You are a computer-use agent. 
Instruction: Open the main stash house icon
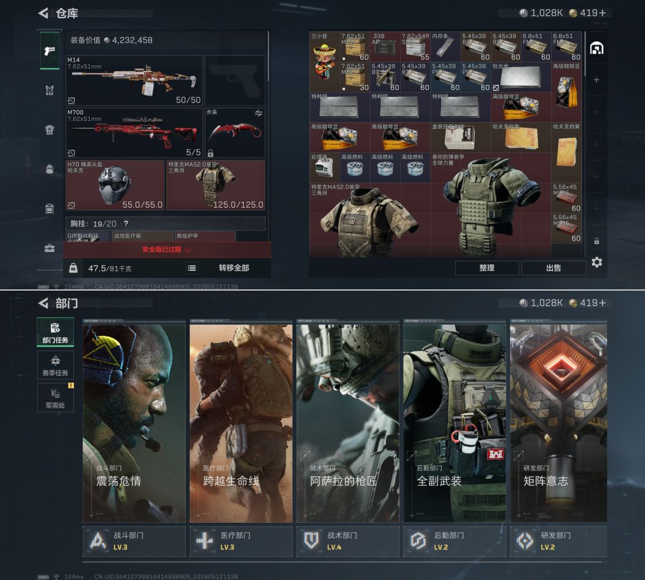click(x=597, y=48)
